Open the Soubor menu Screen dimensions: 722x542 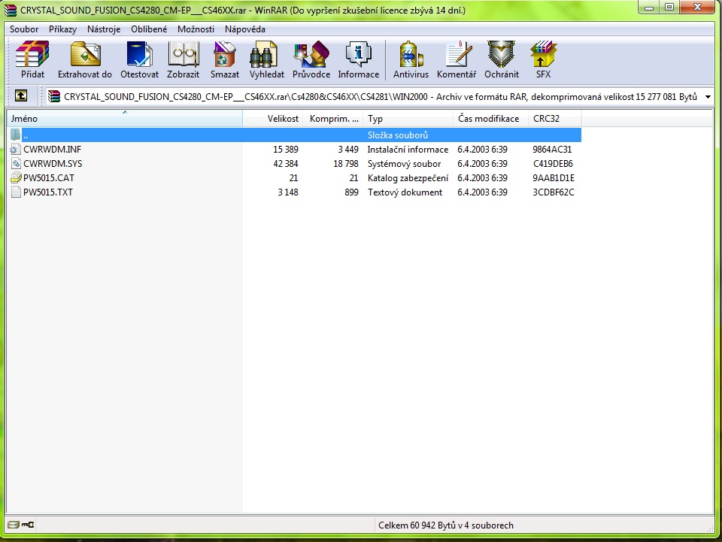pyautogui.click(x=24, y=29)
